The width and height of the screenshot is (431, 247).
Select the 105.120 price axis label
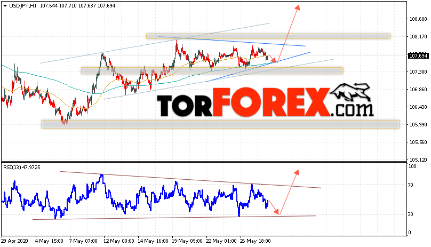point(418,160)
